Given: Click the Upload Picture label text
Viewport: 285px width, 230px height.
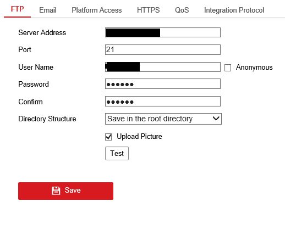Looking at the screenshot, I should [x=139, y=137].
